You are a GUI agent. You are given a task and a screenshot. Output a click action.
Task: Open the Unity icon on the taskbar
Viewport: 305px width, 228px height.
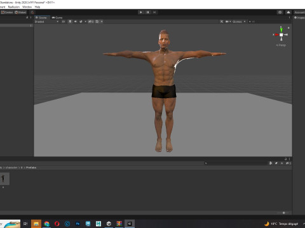(109, 224)
